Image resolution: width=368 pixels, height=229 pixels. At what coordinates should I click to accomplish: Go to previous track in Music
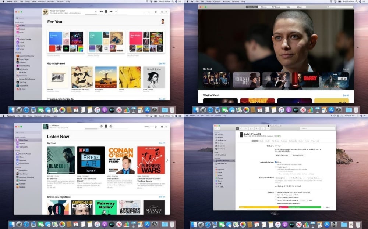101,12
